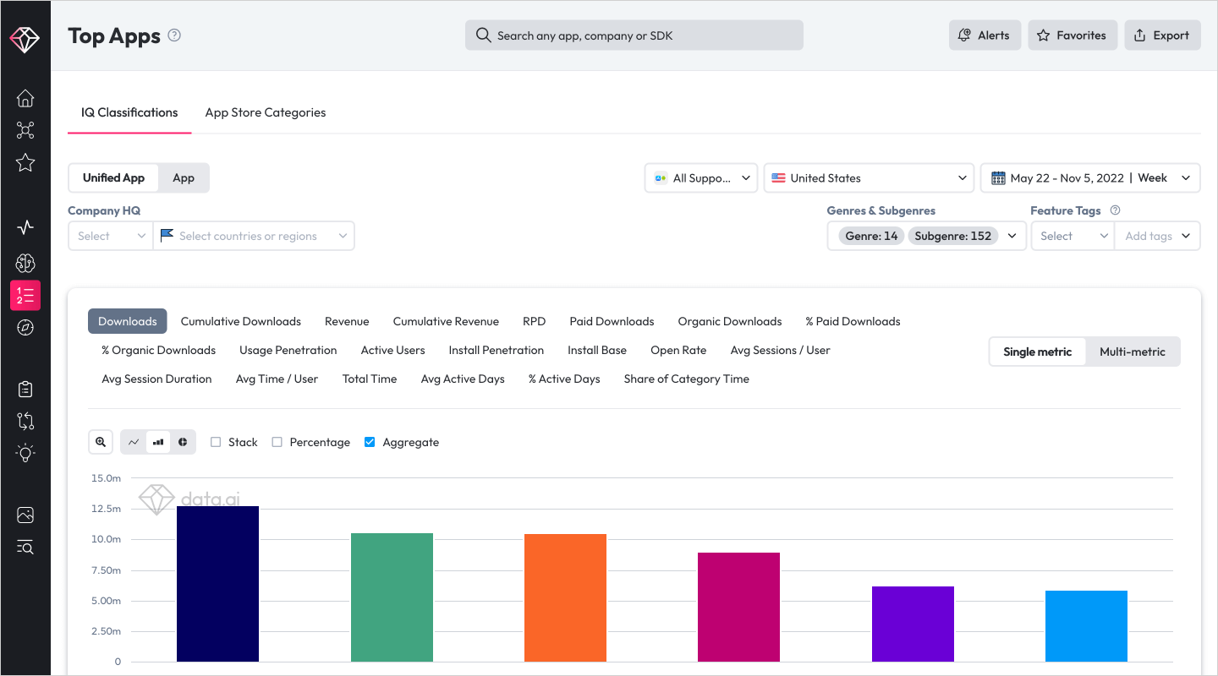Select the Top Apps ranked-list sidebar icon

(x=25, y=295)
